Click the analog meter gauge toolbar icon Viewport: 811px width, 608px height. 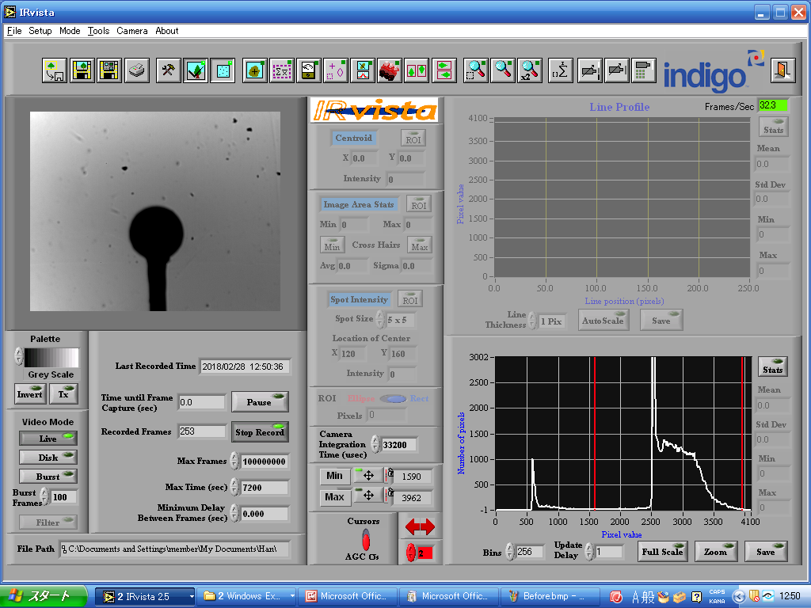pyautogui.click(x=308, y=70)
